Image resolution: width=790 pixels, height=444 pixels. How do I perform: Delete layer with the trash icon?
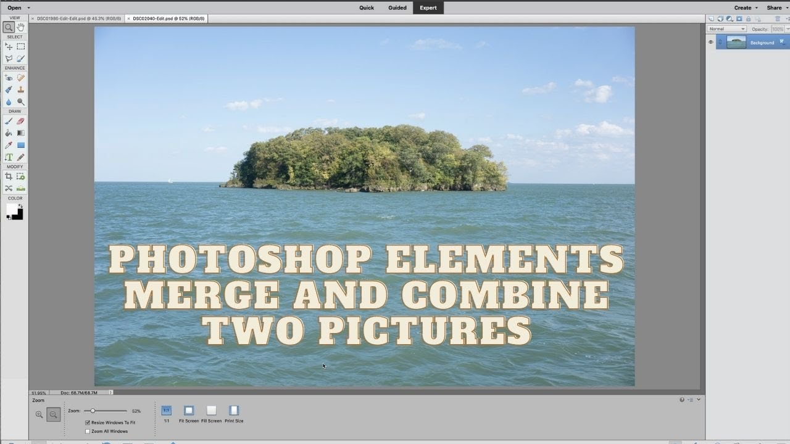click(777, 18)
